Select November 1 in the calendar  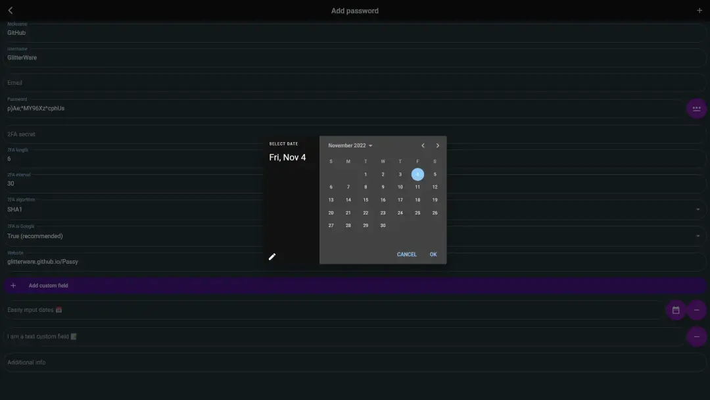[366, 174]
